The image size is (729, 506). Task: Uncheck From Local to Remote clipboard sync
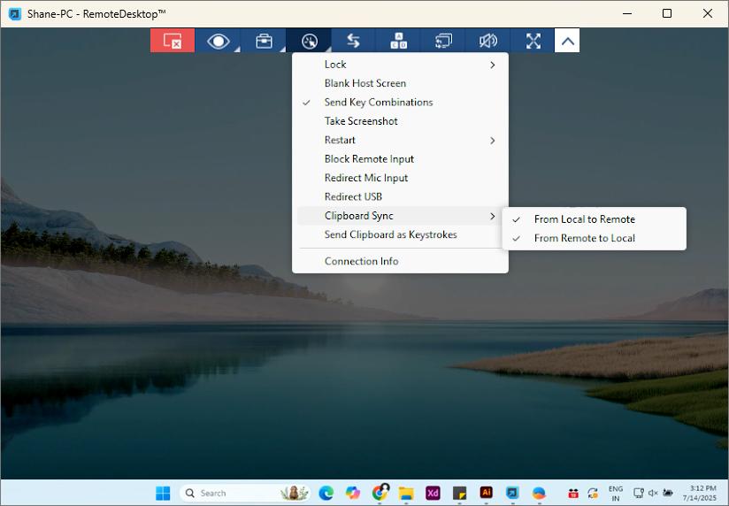584,219
